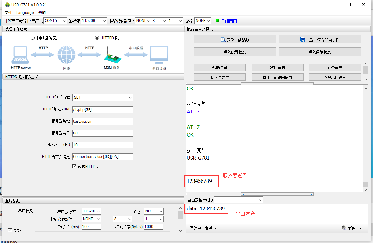Click the 服务器地址 input field
Image resolution: width=373 pixels, height=243 pixels.
coord(103,121)
